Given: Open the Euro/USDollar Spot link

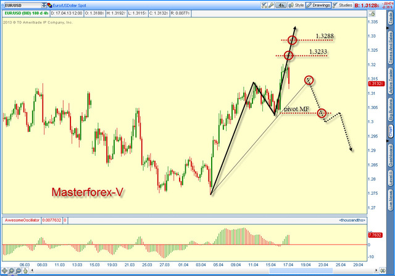Looking at the screenshot, I should [69, 5].
